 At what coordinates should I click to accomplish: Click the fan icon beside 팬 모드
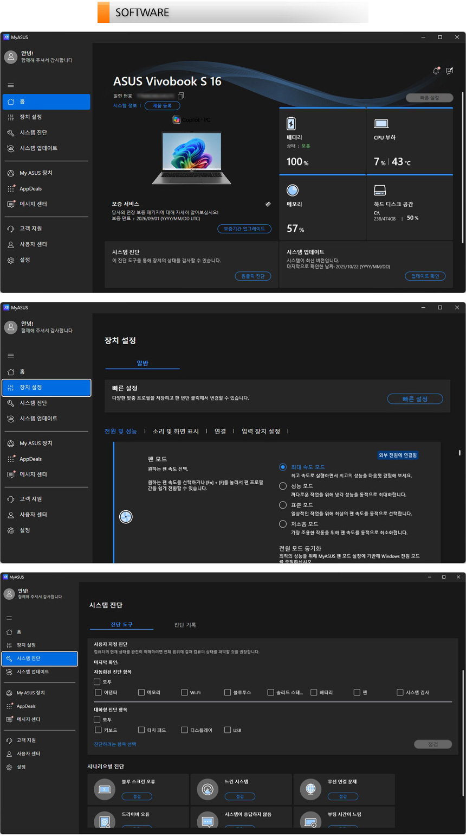126,517
